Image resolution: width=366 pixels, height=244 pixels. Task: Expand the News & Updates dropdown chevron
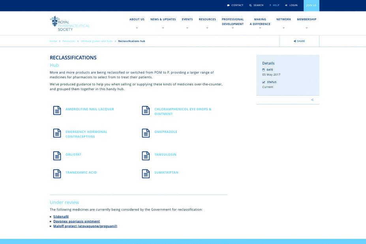pyautogui.click(x=163, y=28)
